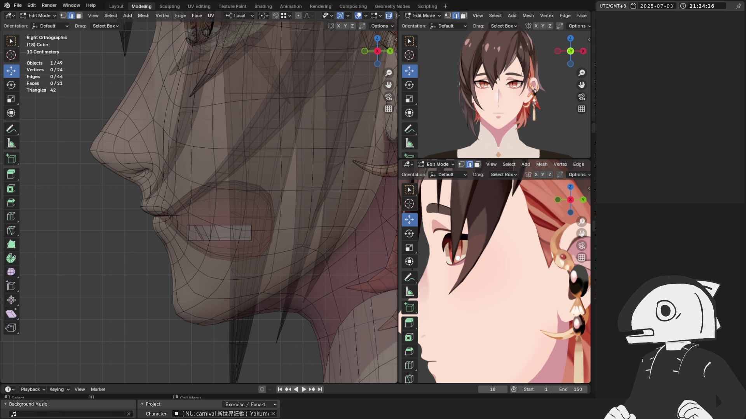Toggle snapping magnet in left viewport header
Viewport: 746px width, 419px height.
275,16
